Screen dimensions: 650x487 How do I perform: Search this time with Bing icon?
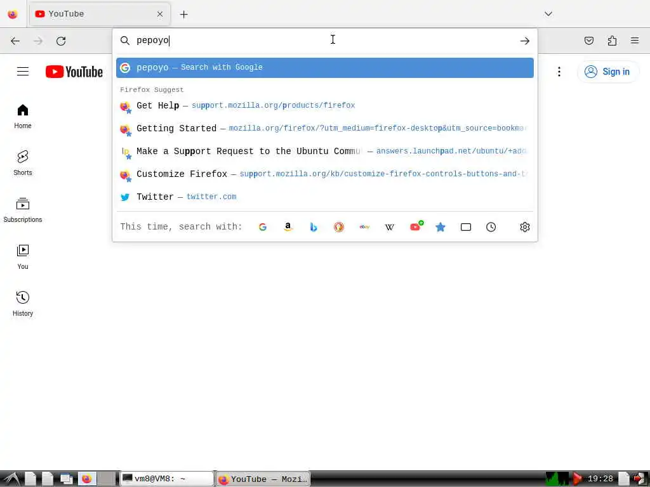click(x=314, y=227)
